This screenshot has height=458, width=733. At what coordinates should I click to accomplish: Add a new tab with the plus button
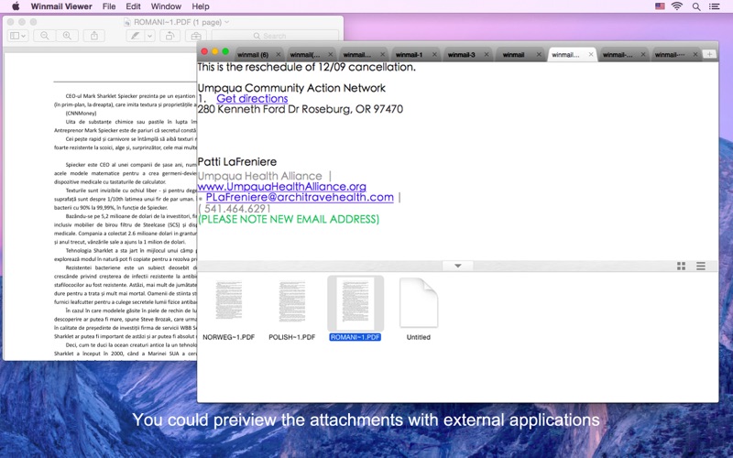(709, 55)
